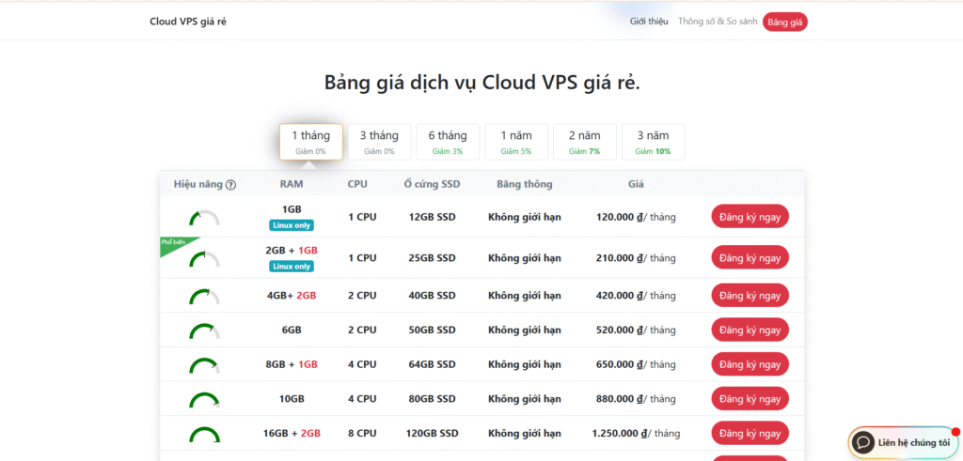Click performance gauge icon in 6GB row

[204, 331]
